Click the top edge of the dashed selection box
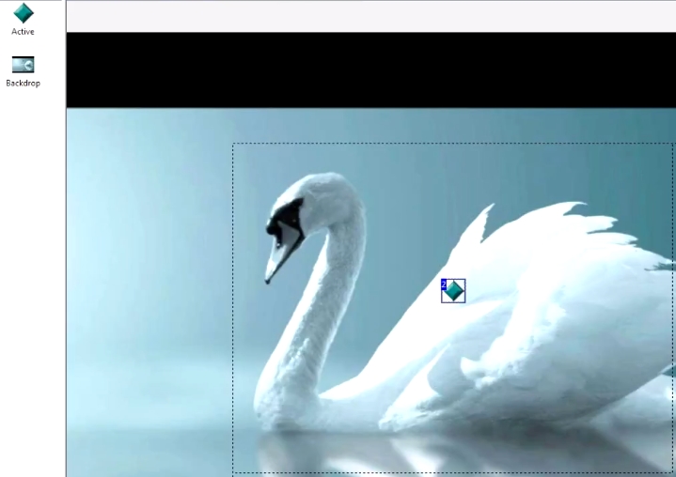The height and width of the screenshot is (477, 676). [451, 144]
